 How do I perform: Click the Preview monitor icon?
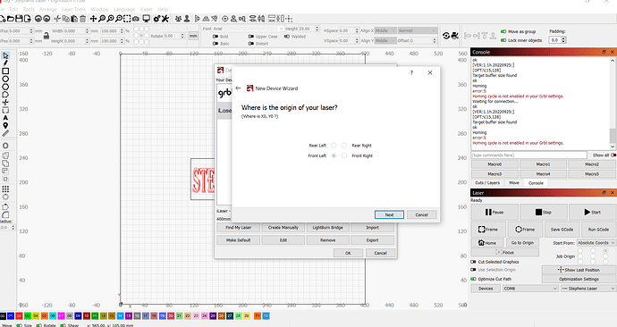click(x=147, y=19)
